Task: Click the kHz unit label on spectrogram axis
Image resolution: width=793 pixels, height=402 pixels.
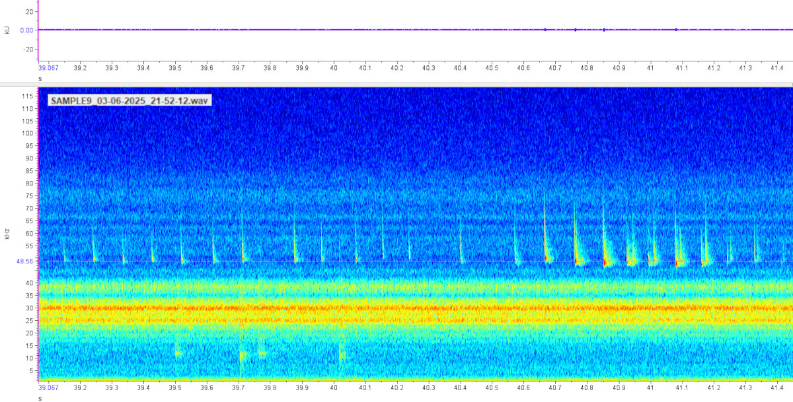Action: (7, 233)
